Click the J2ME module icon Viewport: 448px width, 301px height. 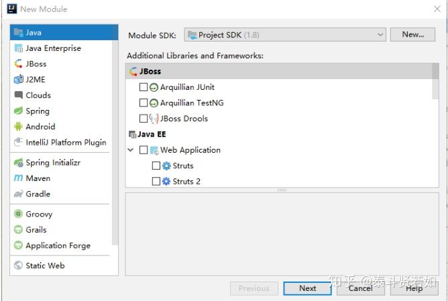click(x=18, y=80)
